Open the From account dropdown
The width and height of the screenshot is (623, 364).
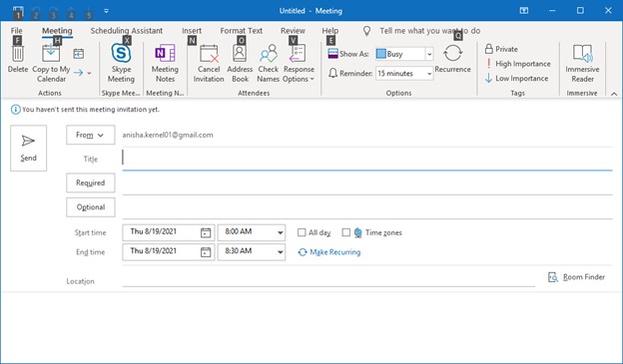click(x=91, y=135)
